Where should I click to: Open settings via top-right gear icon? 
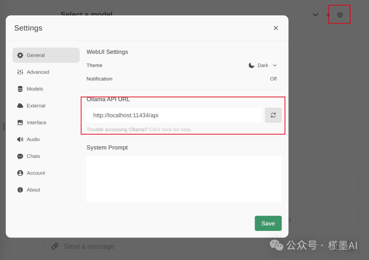[x=340, y=15]
